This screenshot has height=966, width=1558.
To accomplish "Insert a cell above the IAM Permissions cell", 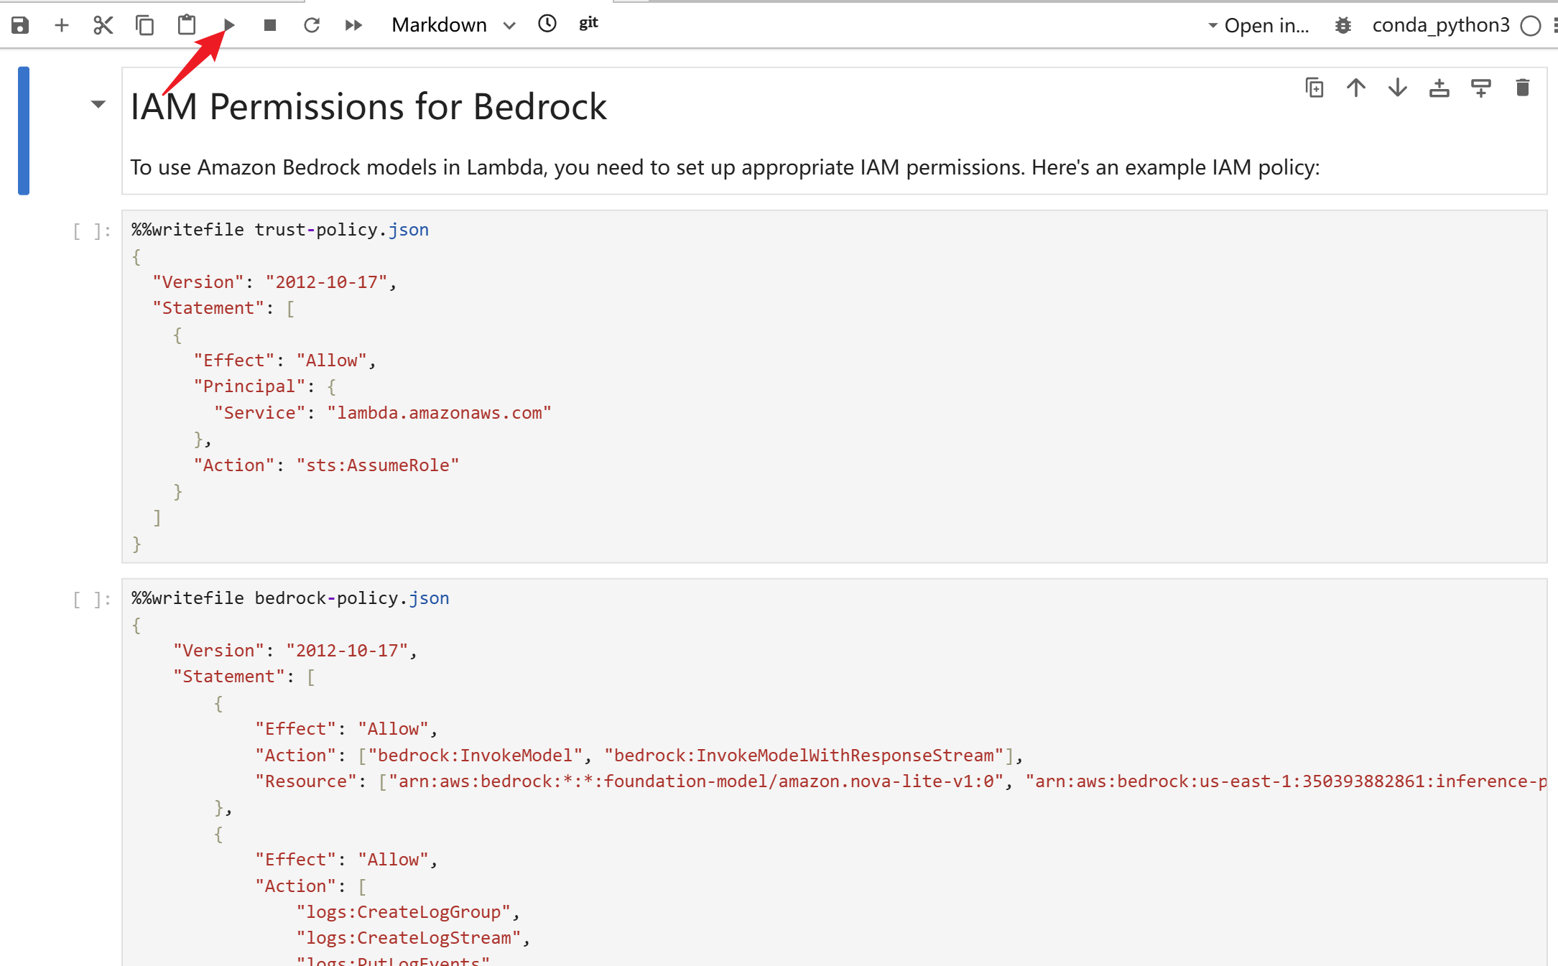I will (x=1439, y=88).
